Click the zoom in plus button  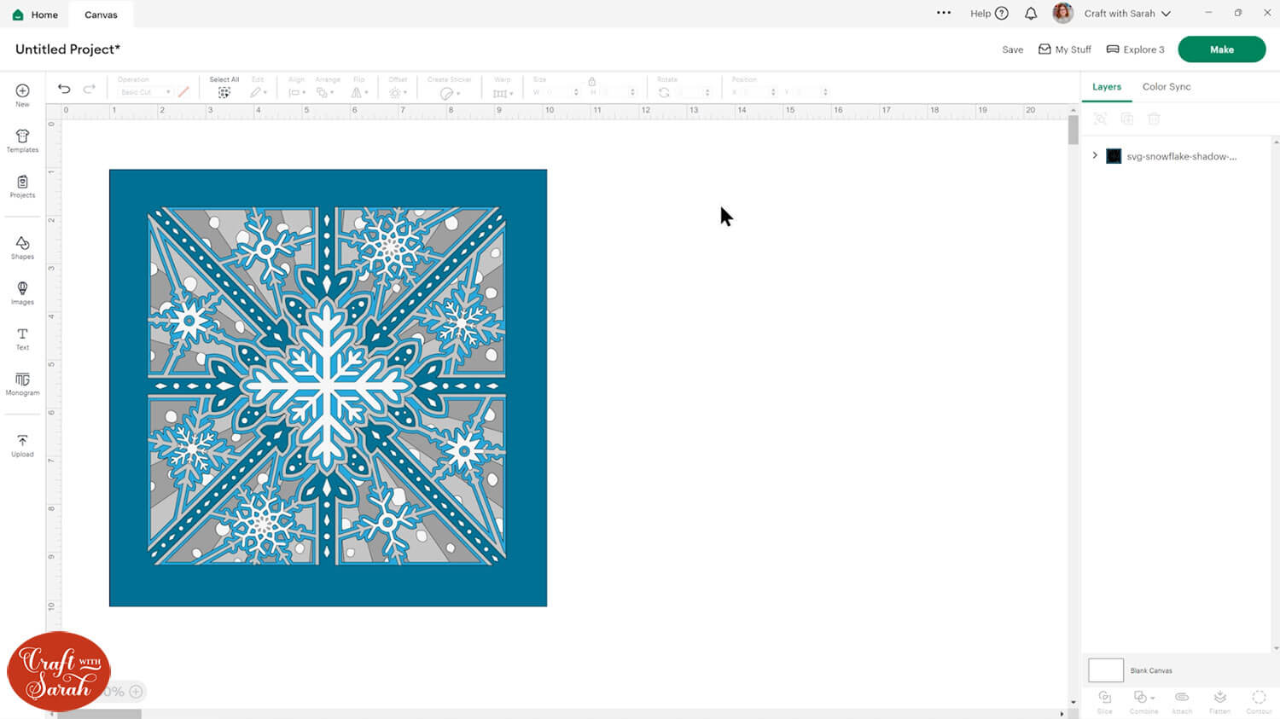[x=136, y=692]
